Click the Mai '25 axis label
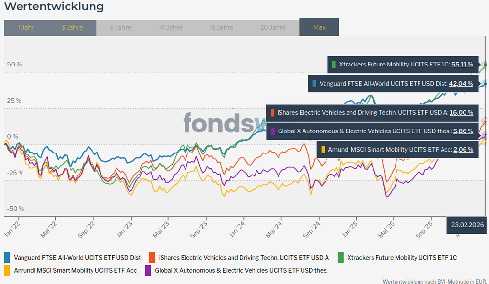 (x=387, y=230)
